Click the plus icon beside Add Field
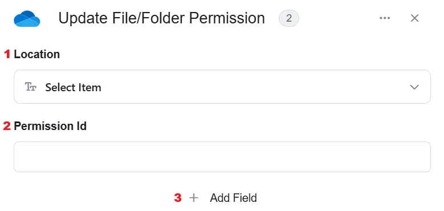This screenshot has height=211, width=444. tap(194, 198)
